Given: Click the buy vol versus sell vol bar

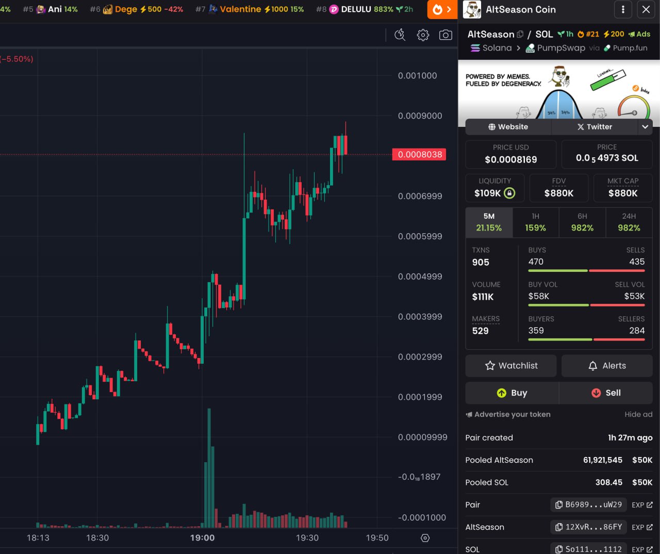Looking at the screenshot, I should coord(586,305).
